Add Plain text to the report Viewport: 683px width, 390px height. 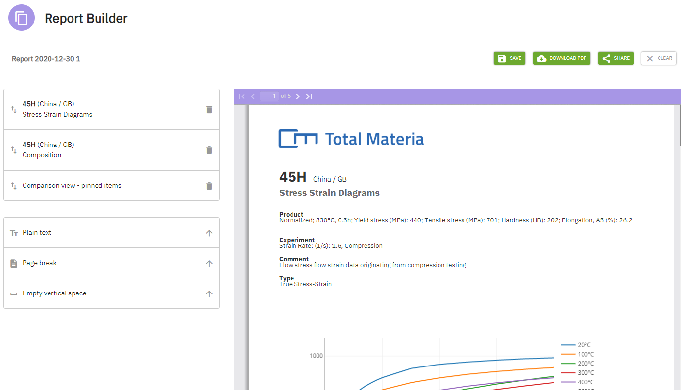click(x=209, y=232)
